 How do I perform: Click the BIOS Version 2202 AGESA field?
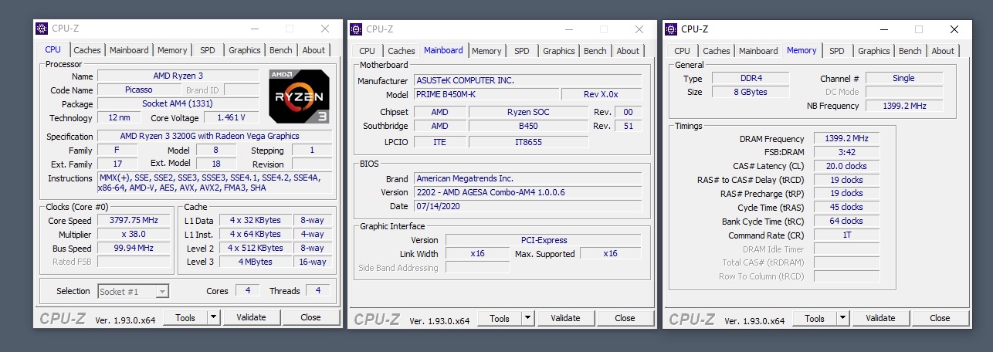(527, 192)
